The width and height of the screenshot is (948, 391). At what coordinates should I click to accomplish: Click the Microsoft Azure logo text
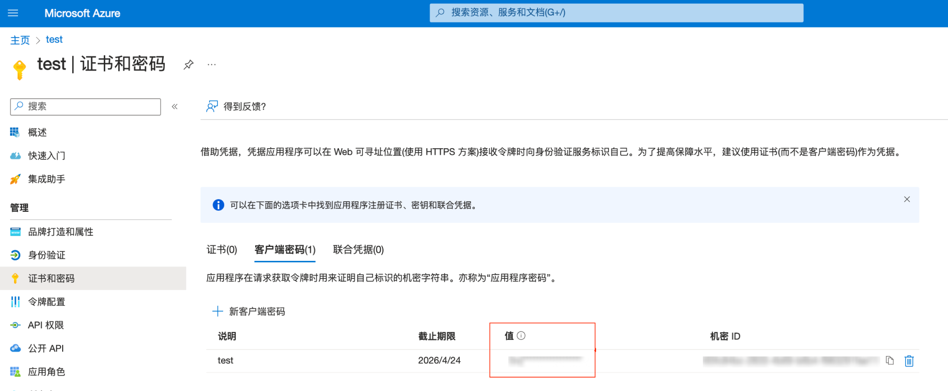click(82, 14)
